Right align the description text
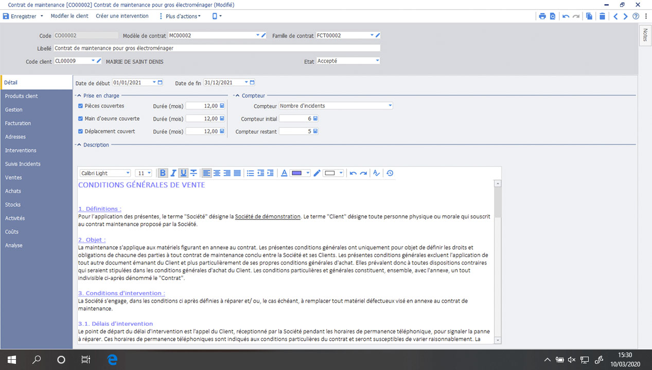The width and height of the screenshot is (652, 370). pos(227,173)
